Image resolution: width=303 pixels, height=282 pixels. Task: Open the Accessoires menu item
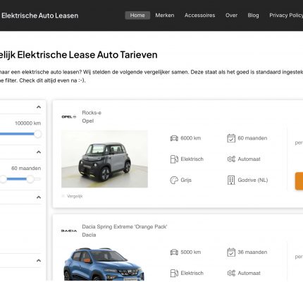[199, 16]
